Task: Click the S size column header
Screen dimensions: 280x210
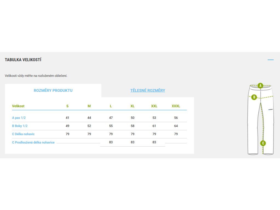Action: [67, 106]
